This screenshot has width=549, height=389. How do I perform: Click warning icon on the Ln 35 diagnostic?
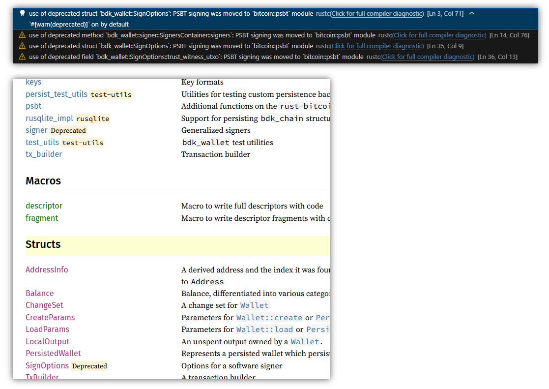(22, 46)
